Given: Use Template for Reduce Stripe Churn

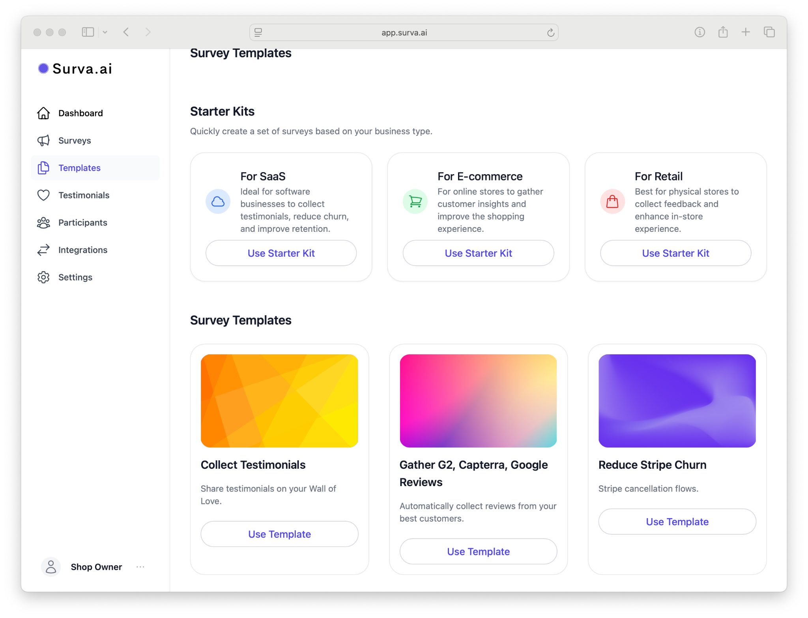Looking at the screenshot, I should 677,522.
